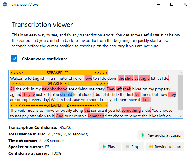Click the orange rewind arrows icon

[151, 146]
